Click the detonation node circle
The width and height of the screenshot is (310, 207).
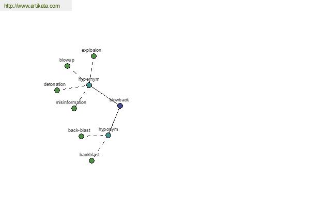click(57, 91)
